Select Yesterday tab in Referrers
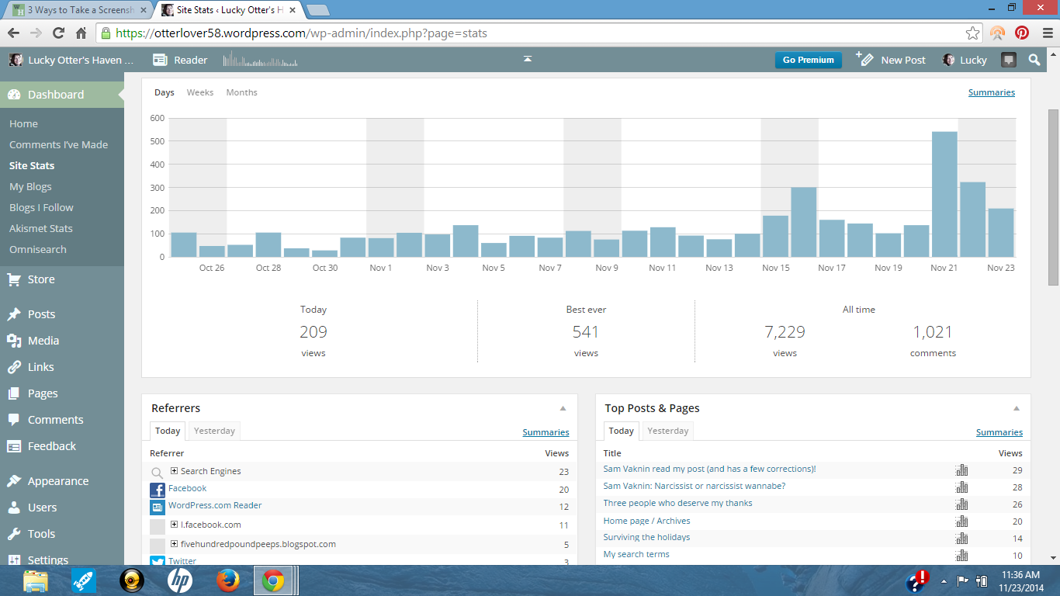The height and width of the screenshot is (596, 1060). 214,431
